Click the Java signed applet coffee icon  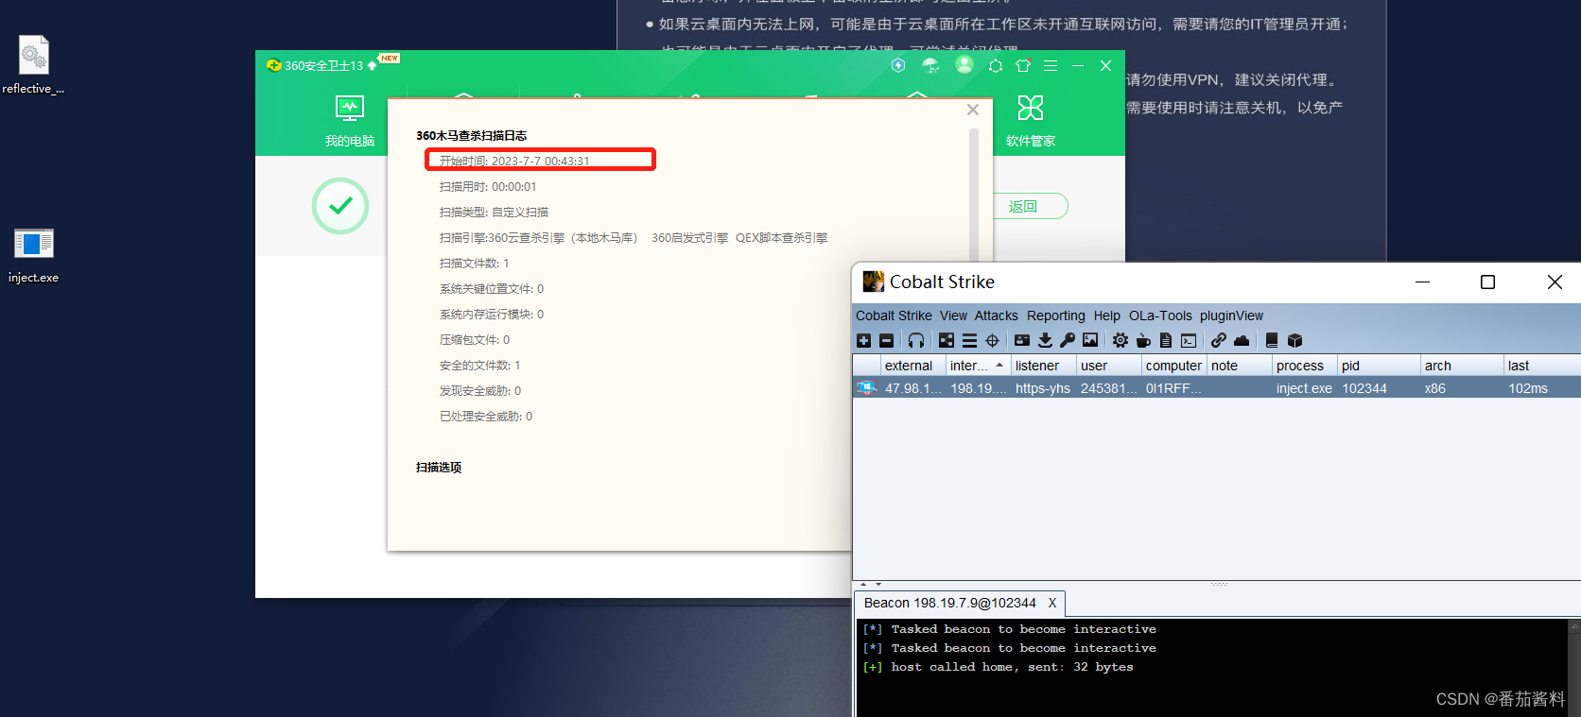tap(1143, 340)
